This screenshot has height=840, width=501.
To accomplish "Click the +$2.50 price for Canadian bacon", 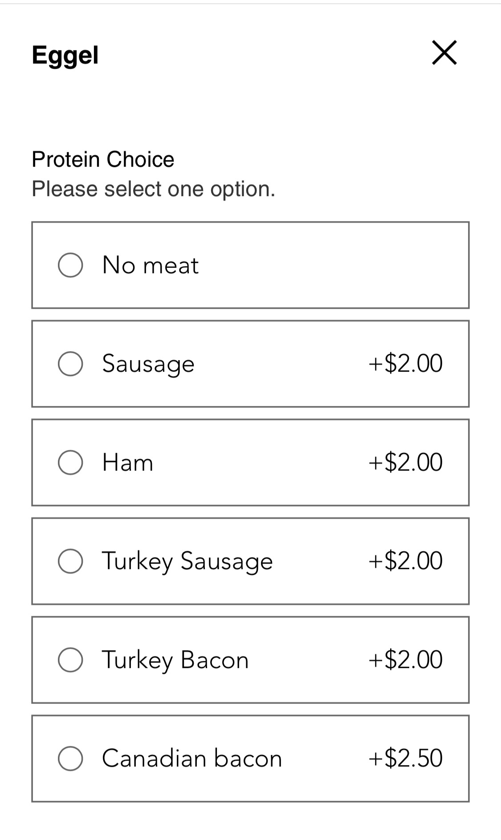I will point(405,758).
